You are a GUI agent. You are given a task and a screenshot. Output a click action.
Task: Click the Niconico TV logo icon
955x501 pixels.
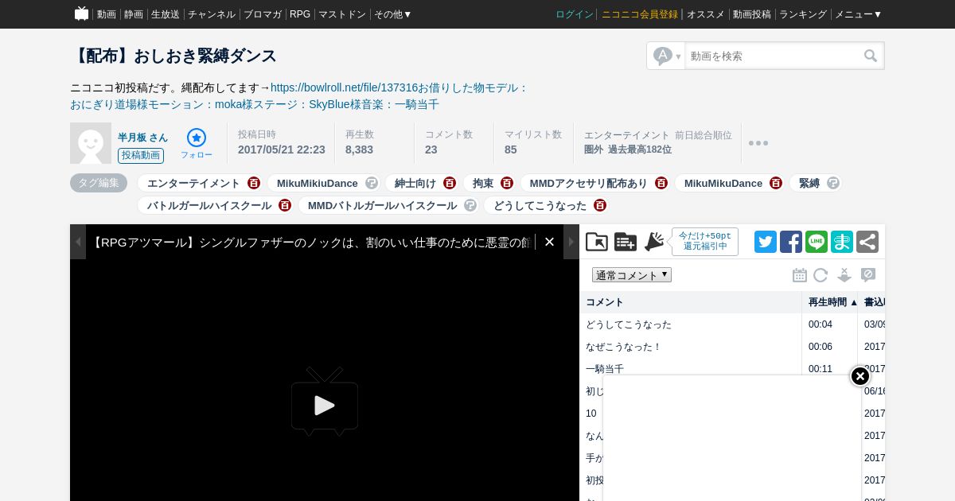(x=81, y=14)
